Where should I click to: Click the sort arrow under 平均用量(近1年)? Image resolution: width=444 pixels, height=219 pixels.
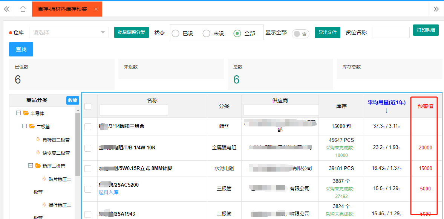[x=386, y=111]
